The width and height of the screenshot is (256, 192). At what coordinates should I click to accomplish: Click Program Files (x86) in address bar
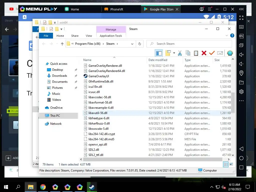(88, 44)
